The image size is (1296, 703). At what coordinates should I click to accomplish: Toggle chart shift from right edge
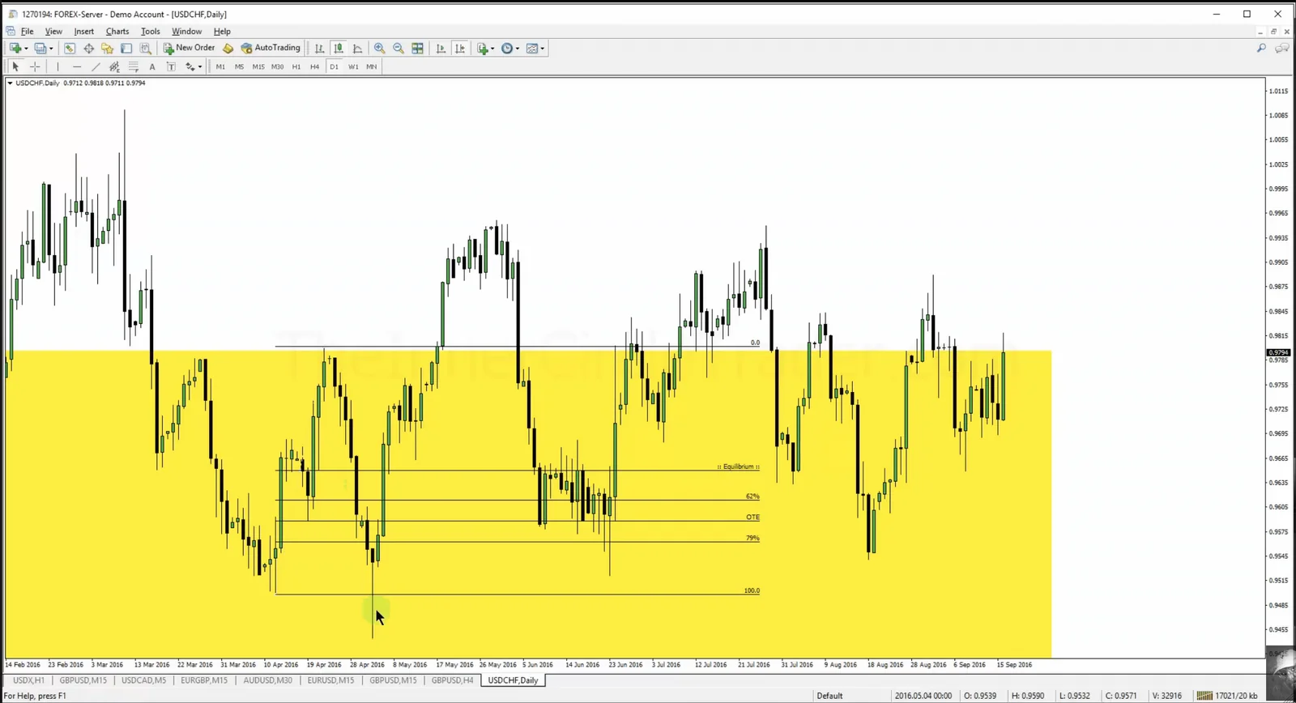460,49
